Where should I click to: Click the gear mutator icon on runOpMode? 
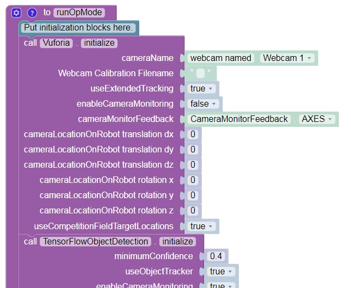16,13
